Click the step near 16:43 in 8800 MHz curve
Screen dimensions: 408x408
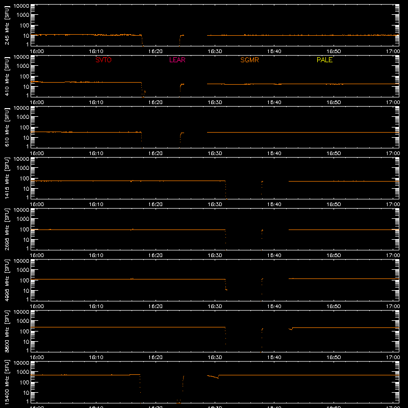pyautogui.click(x=291, y=328)
